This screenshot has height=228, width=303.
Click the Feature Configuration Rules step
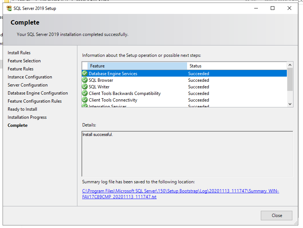pos(34,101)
